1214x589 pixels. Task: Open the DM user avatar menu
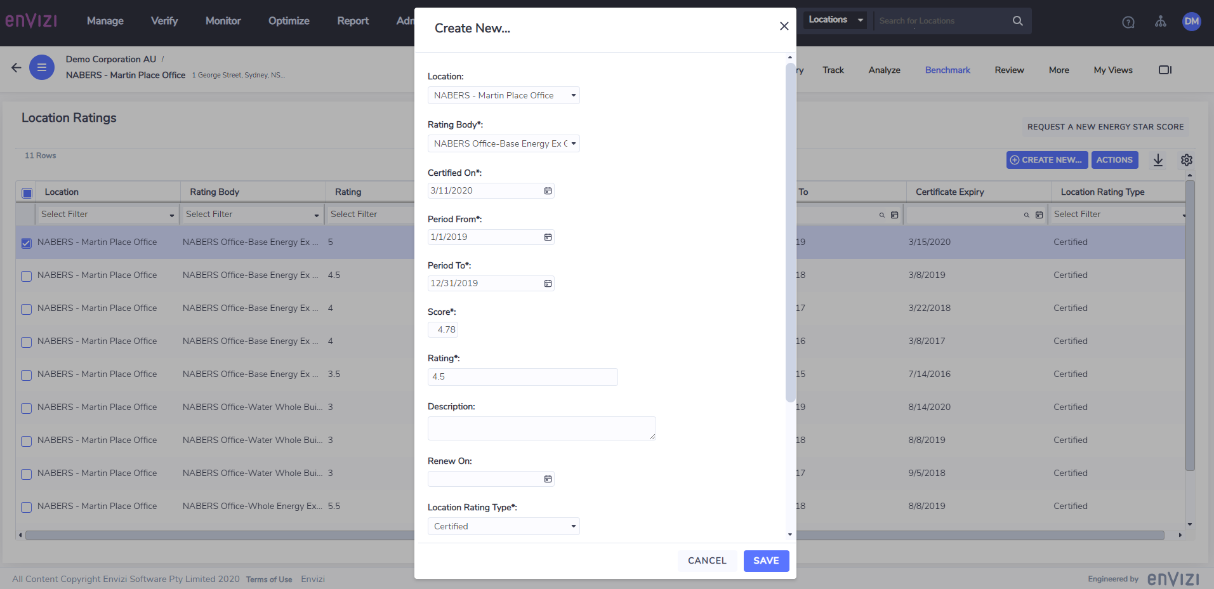(1192, 22)
